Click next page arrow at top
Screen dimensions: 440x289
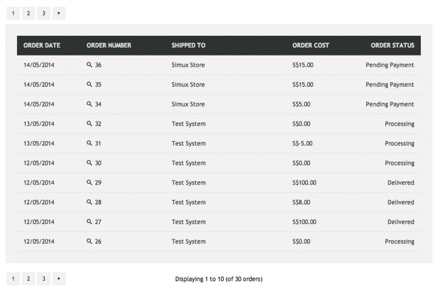pos(59,13)
